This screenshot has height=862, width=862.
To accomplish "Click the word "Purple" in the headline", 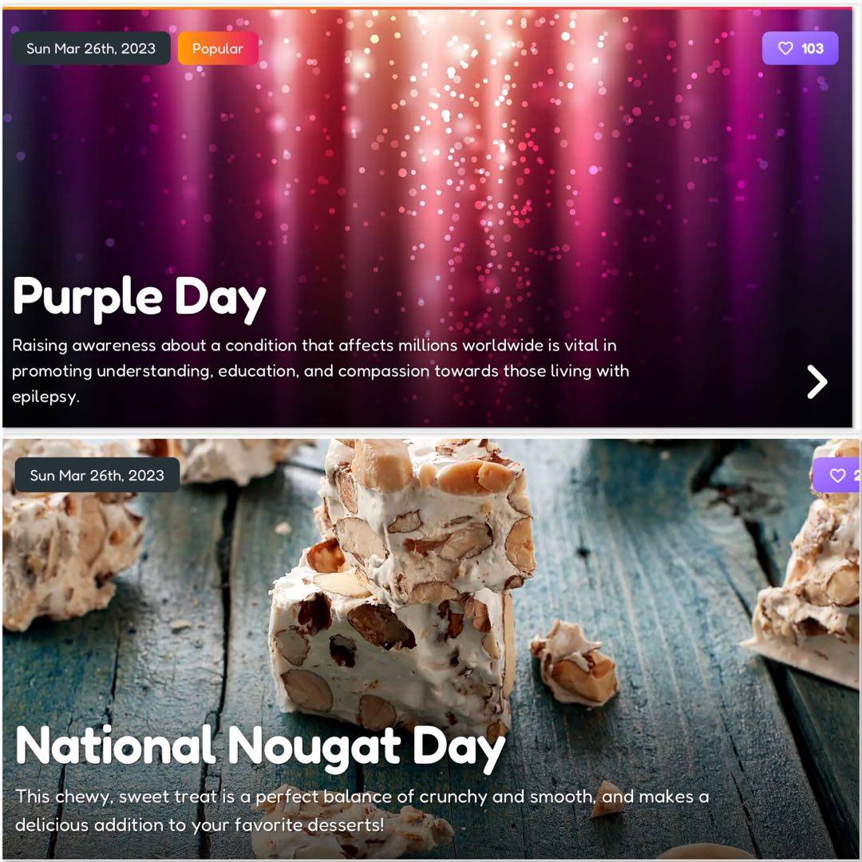I will (x=88, y=298).
